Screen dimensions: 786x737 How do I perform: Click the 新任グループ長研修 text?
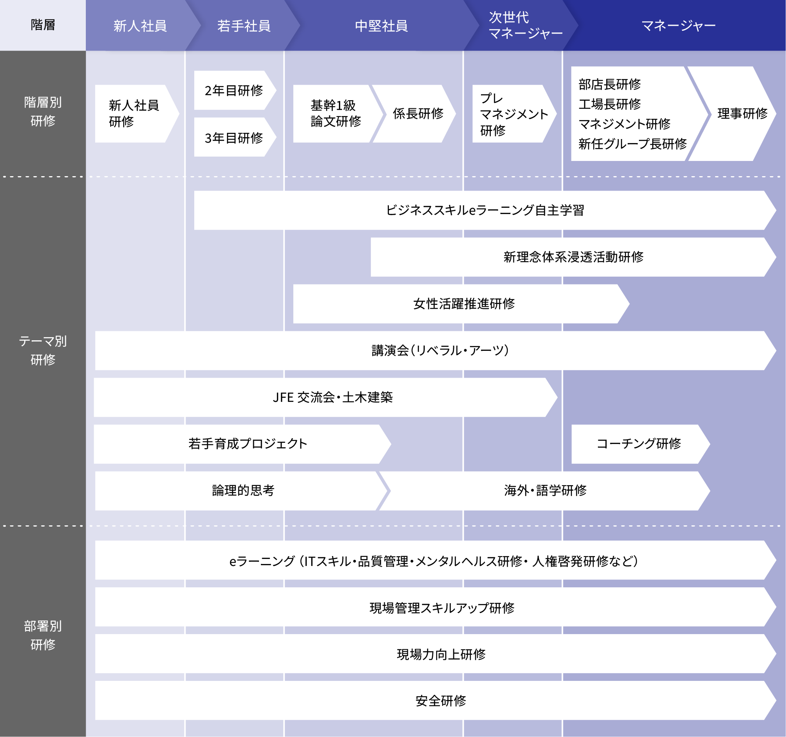coord(633,144)
